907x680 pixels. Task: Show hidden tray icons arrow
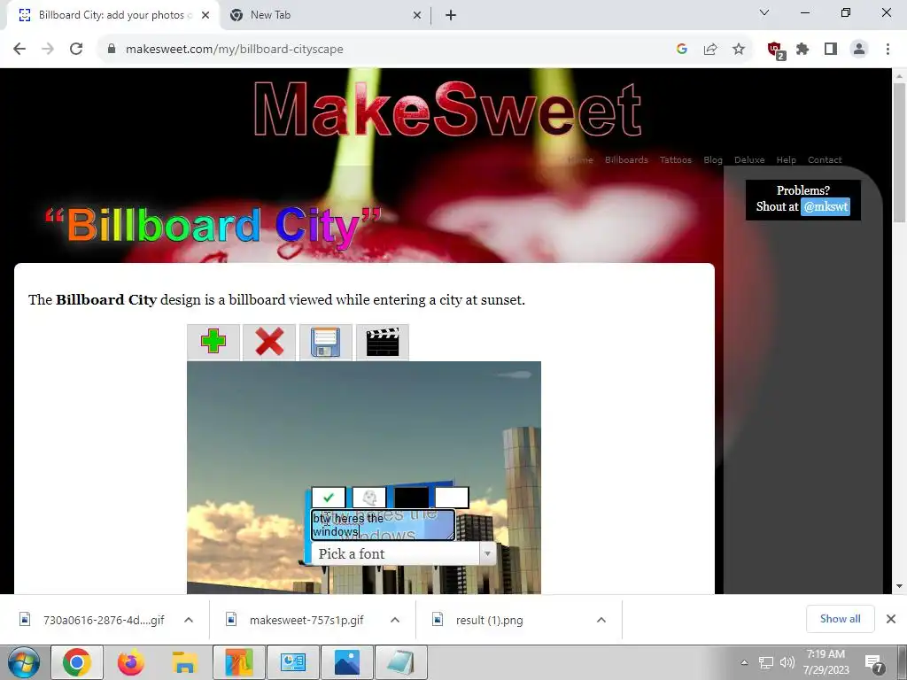(x=744, y=662)
